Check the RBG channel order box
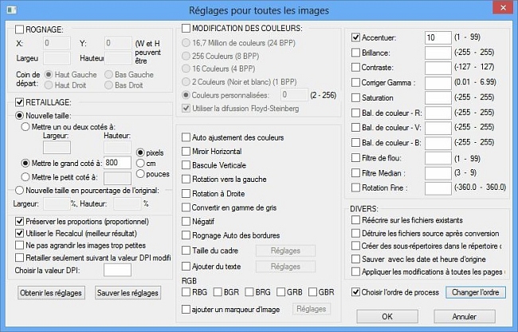The image size is (518, 332). click(186, 292)
